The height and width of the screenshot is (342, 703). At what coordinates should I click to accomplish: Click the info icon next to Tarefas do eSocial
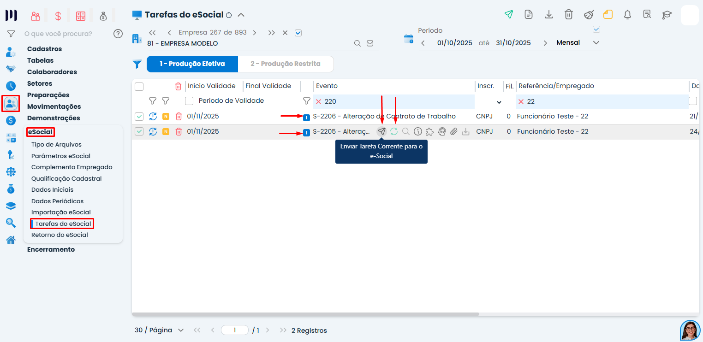click(229, 15)
